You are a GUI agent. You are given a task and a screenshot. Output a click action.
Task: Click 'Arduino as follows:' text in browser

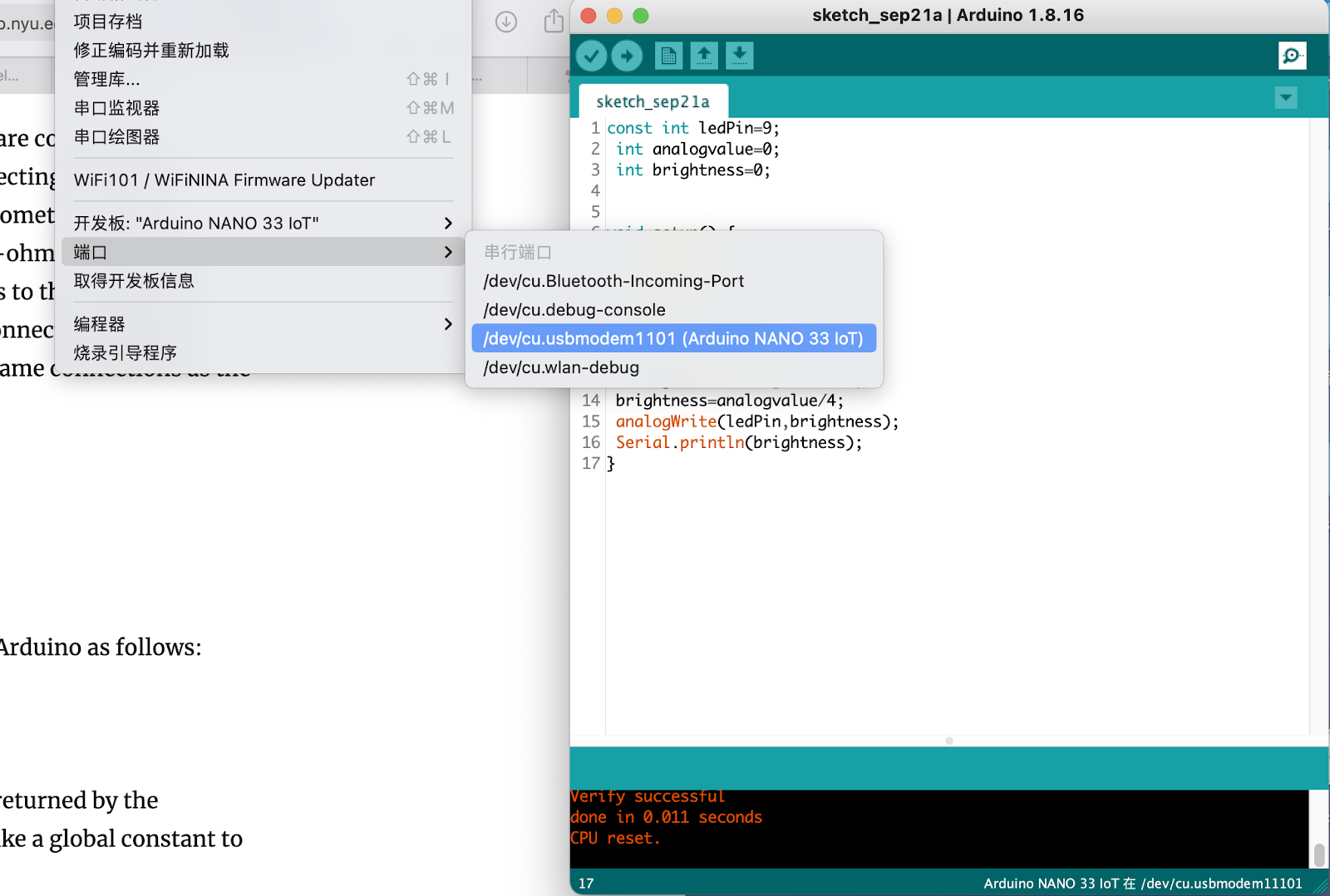[100, 647]
